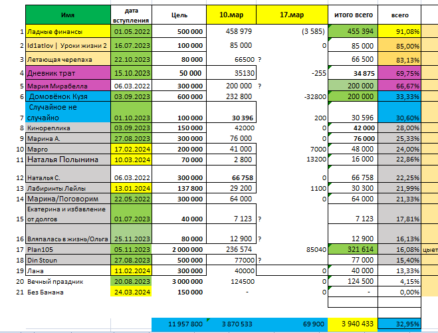Select the 'Марина/Поговорим' cell

click(x=68, y=199)
